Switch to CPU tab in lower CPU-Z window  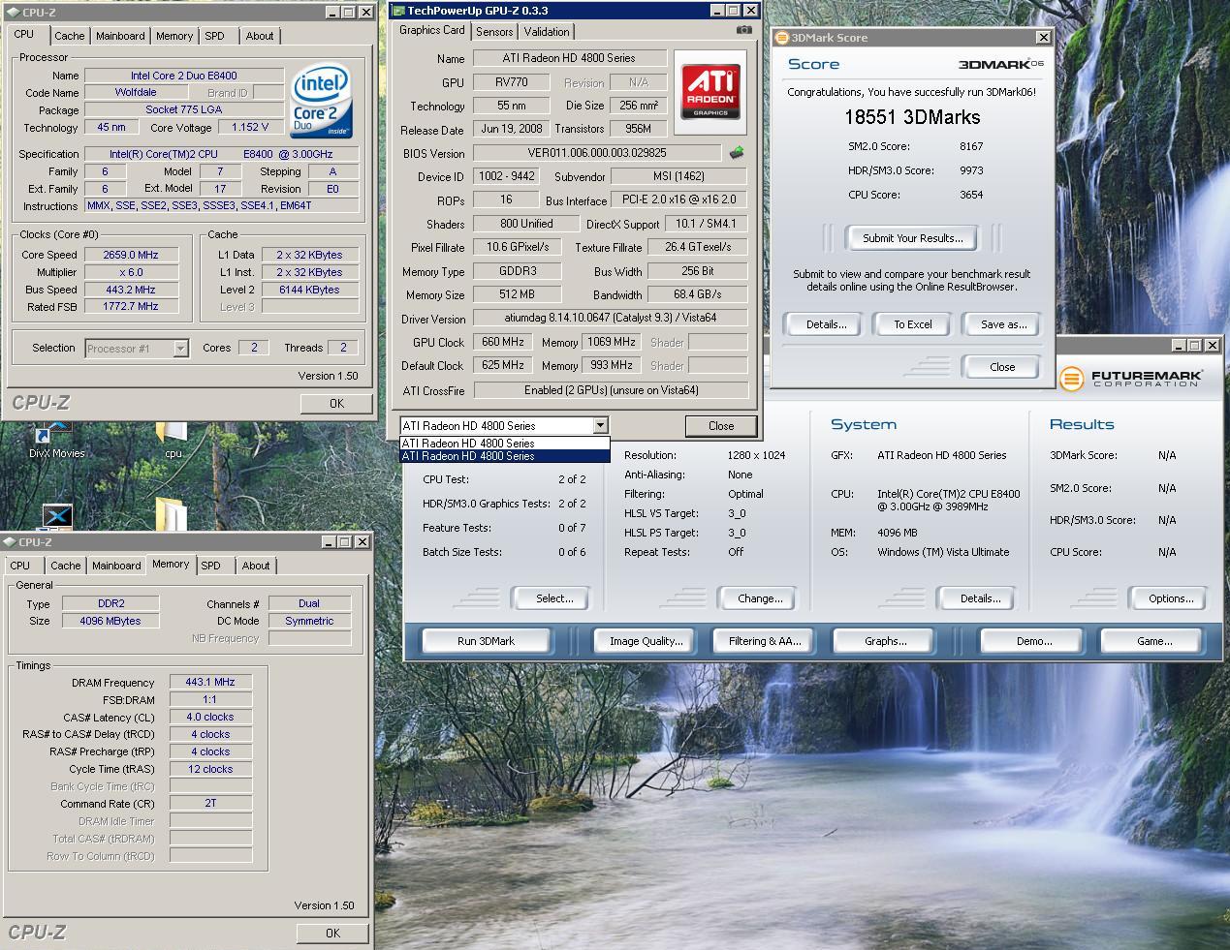pyautogui.click(x=20, y=566)
